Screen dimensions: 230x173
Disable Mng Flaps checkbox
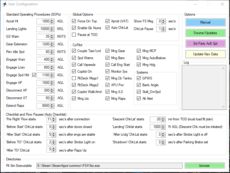tap(108, 99)
